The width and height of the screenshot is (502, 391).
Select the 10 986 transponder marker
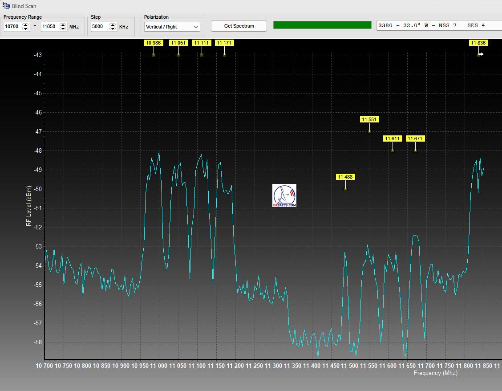[154, 43]
